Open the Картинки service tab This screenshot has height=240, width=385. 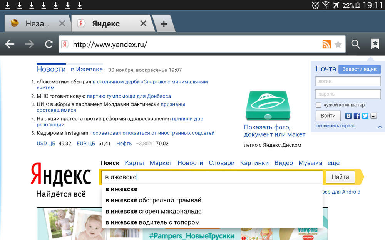[254, 163]
